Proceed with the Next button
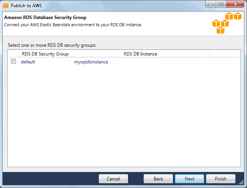The width and height of the screenshot is (247, 188). pyautogui.click(x=190, y=179)
